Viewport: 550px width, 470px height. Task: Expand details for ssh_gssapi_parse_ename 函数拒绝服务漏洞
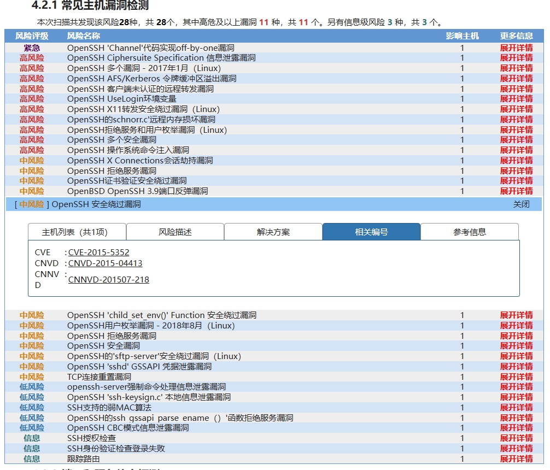coord(516,418)
